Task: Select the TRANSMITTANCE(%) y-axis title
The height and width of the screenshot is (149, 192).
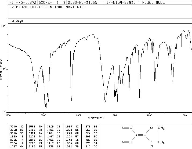Action: [1, 70]
